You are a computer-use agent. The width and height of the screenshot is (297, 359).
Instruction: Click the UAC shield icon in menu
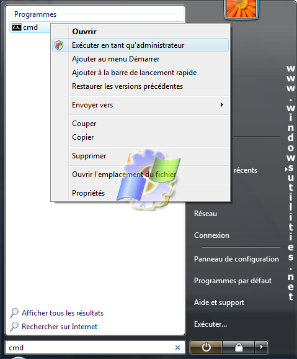point(59,45)
